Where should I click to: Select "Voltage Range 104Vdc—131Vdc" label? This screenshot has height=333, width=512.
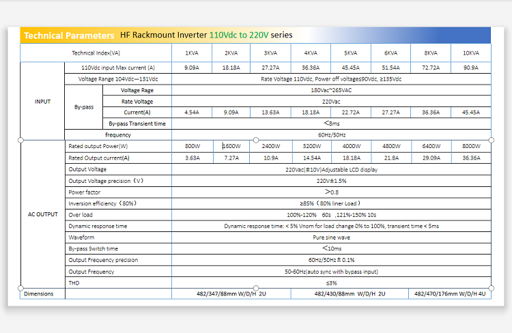[118, 79]
